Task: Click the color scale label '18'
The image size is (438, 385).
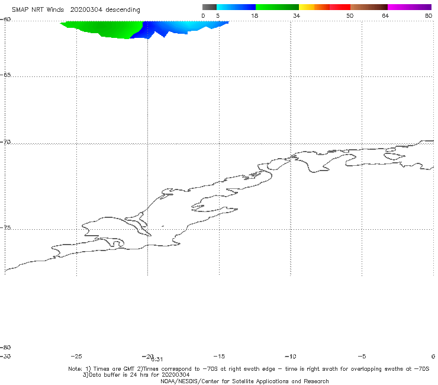Action: tap(255, 15)
